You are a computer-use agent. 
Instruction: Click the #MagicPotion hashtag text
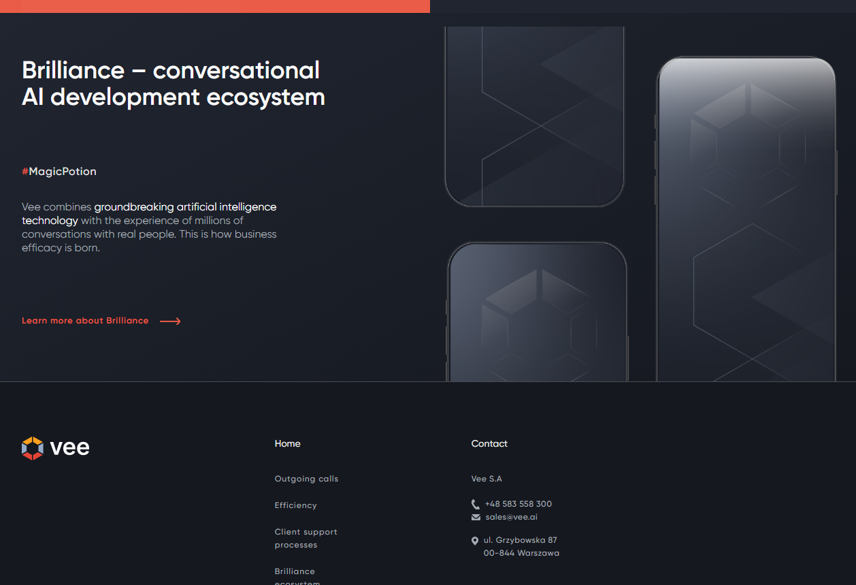[x=59, y=172]
